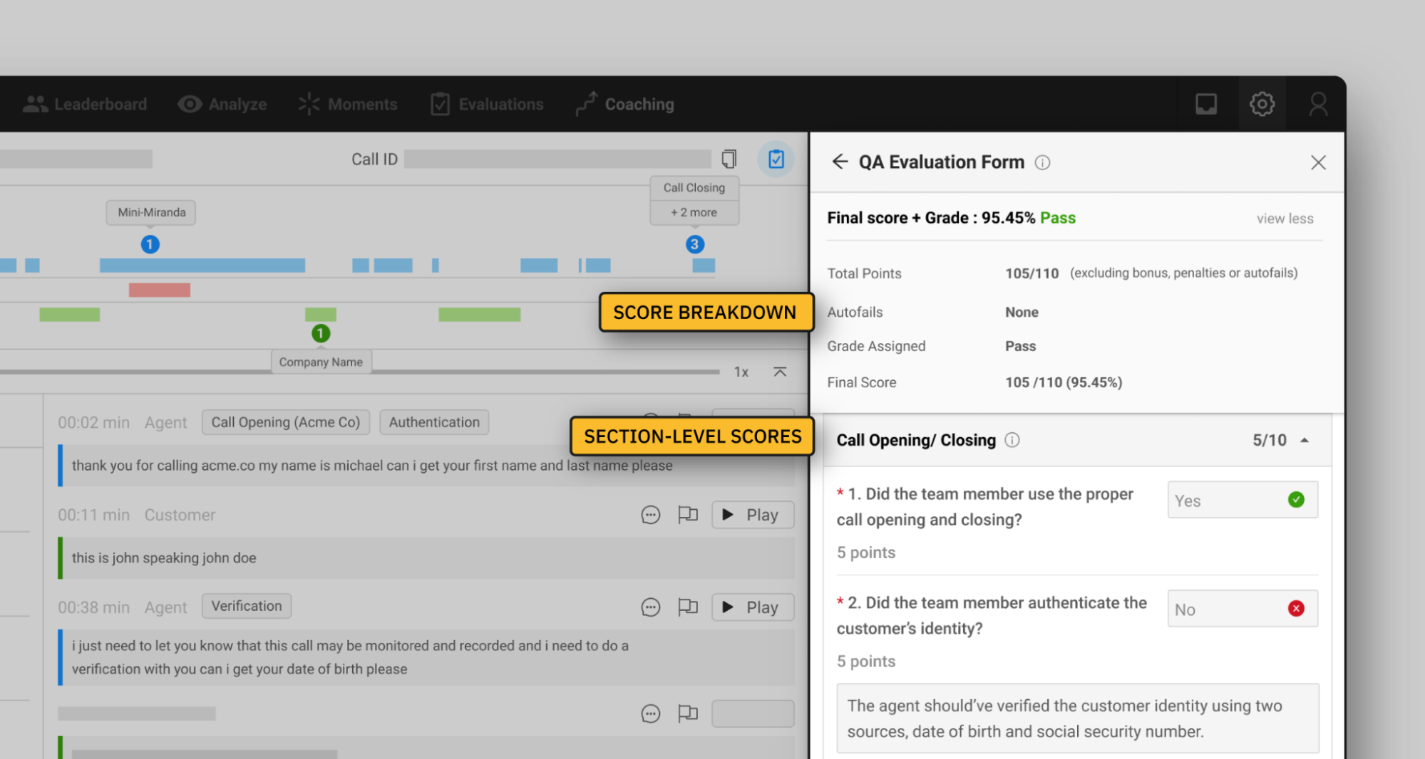This screenshot has height=759, width=1425.
Task: Copy the Call ID using the copy icon
Action: pos(728,159)
